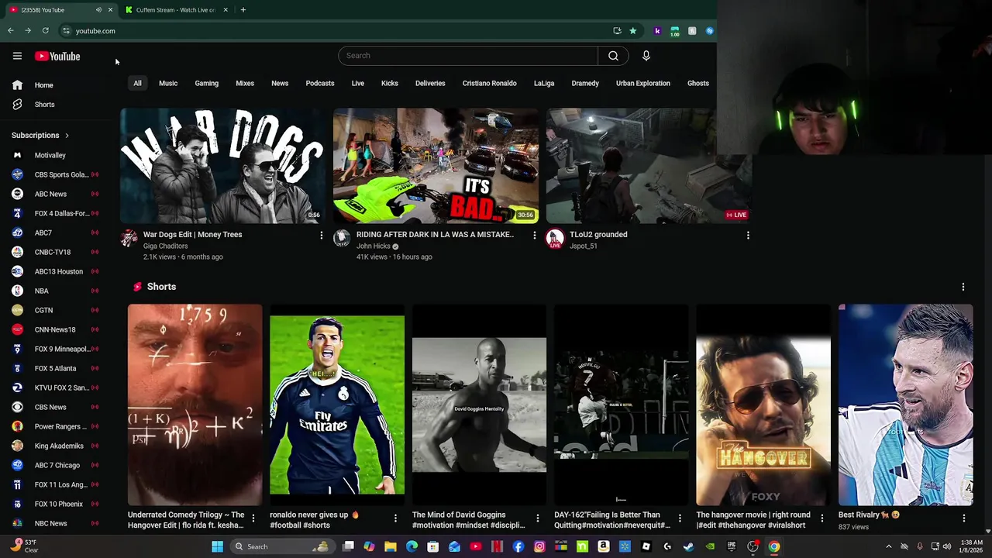Start voice search with microphone icon
Viewport: 992px width, 558px height.
(646, 56)
